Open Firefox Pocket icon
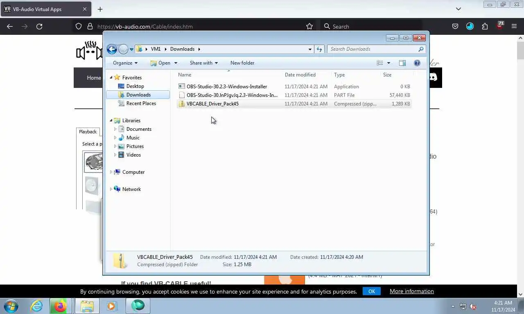Image resolution: width=524 pixels, height=314 pixels. [455, 27]
